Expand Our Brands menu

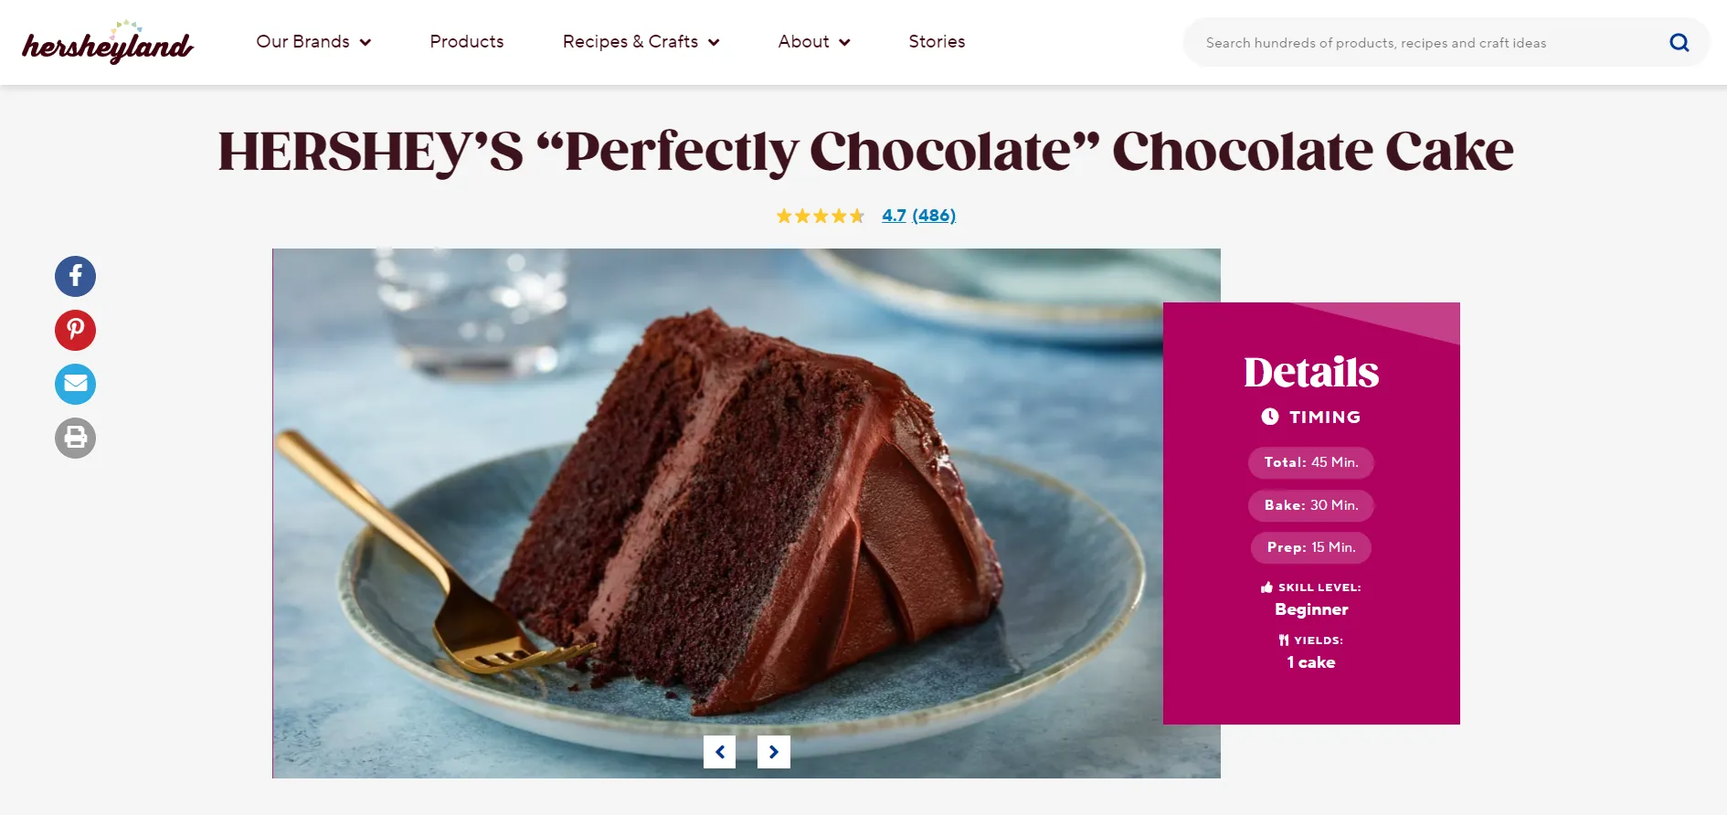[313, 42]
